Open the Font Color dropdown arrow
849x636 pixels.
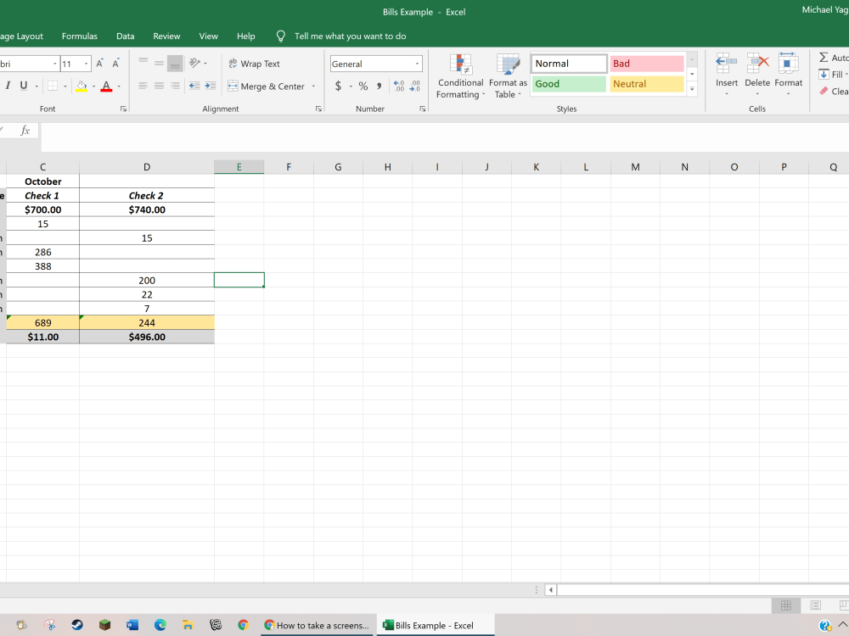pyautogui.click(x=119, y=86)
